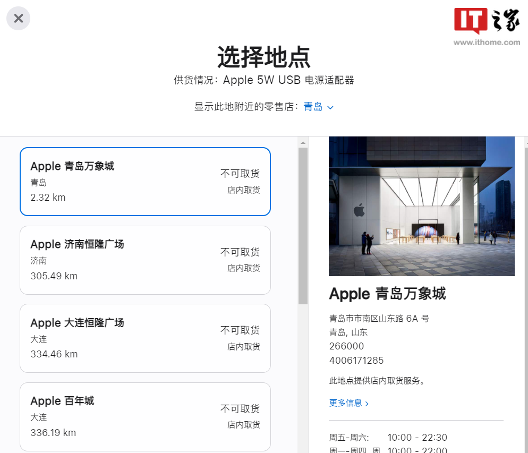Open the 更多信息 link
Image resolution: width=528 pixels, height=453 pixels.
[349, 403]
